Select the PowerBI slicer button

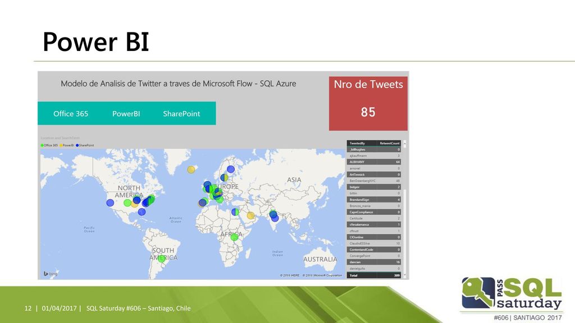[126, 113]
